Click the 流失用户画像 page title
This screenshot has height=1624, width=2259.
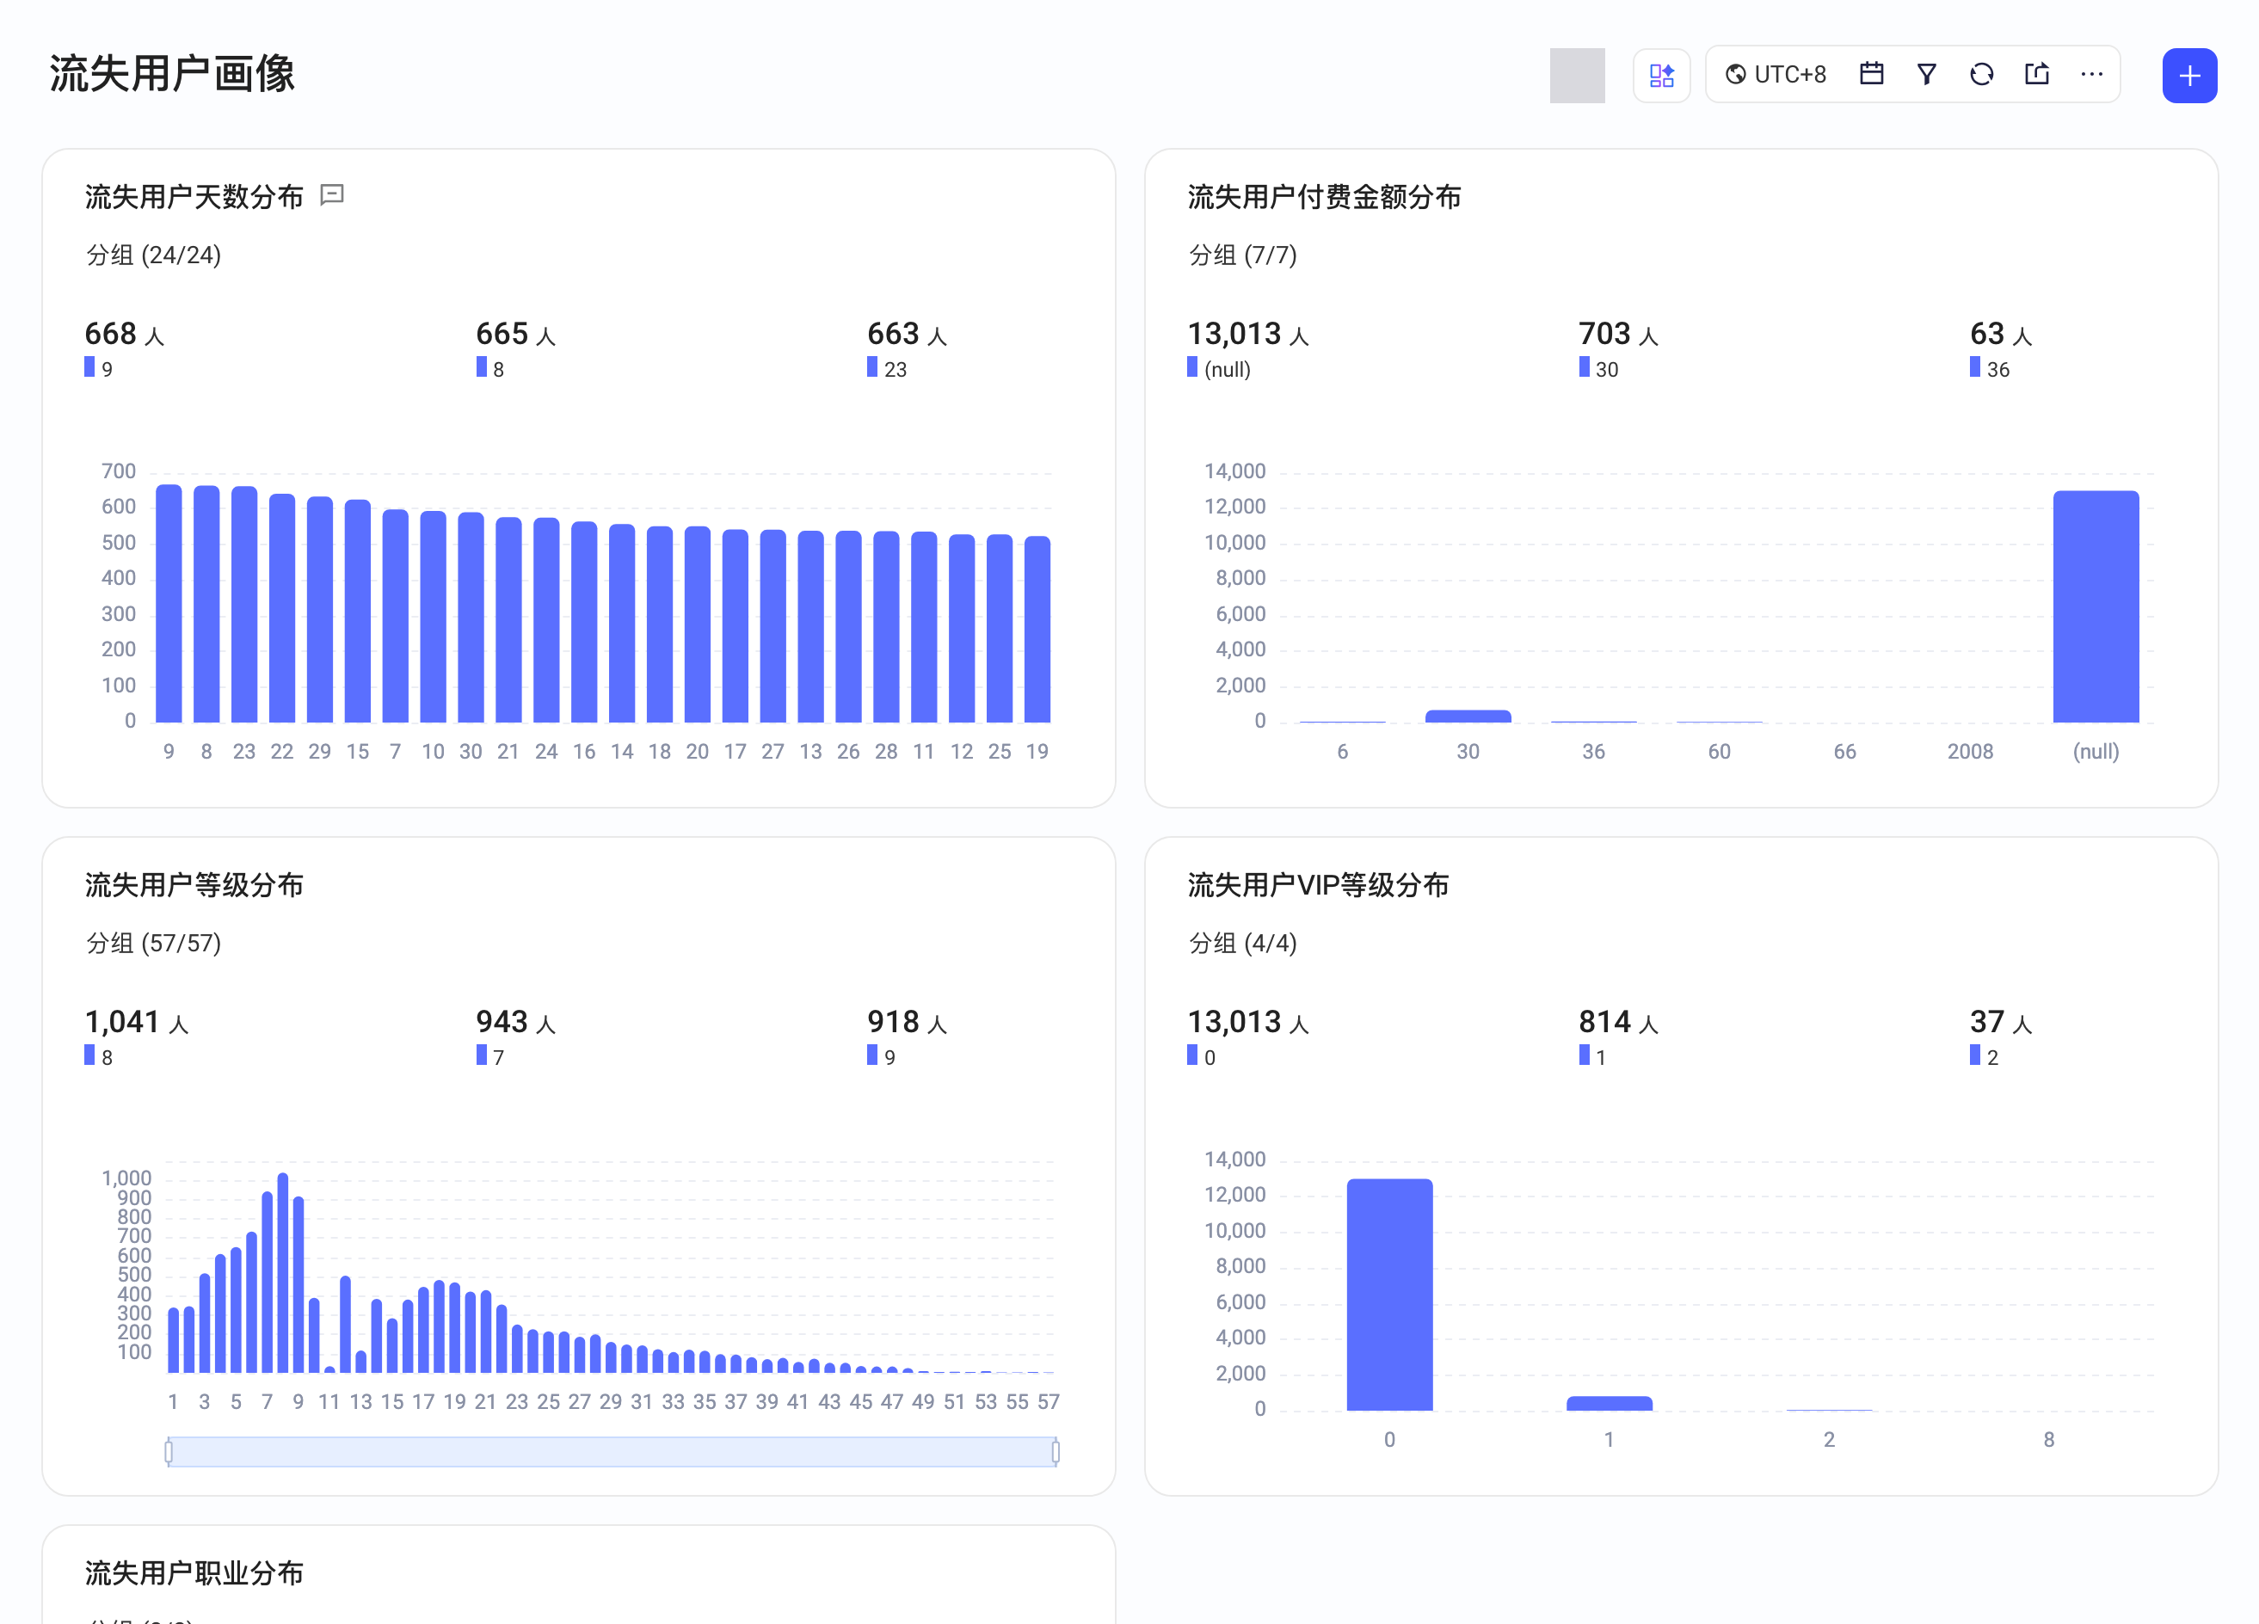click(x=172, y=74)
